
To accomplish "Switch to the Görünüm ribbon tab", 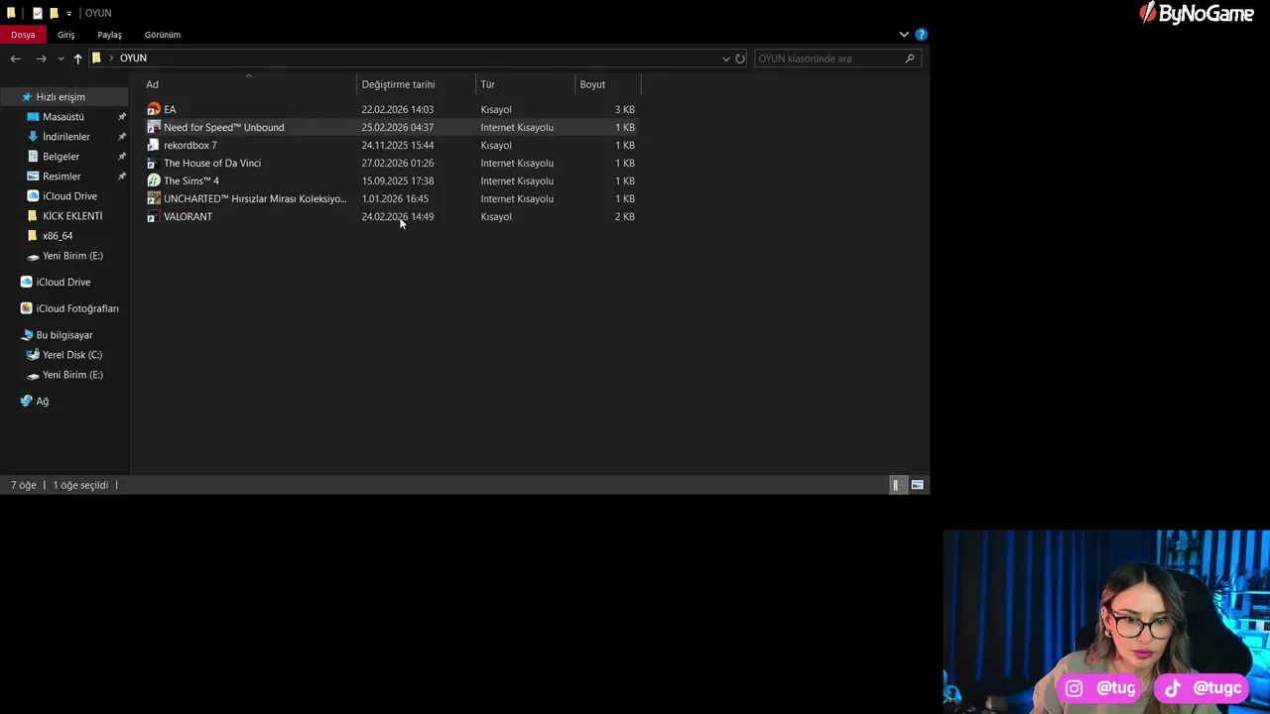I will pyautogui.click(x=163, y=35).
